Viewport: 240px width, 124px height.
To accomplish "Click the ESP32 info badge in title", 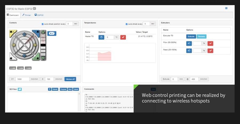I will 34,9.
